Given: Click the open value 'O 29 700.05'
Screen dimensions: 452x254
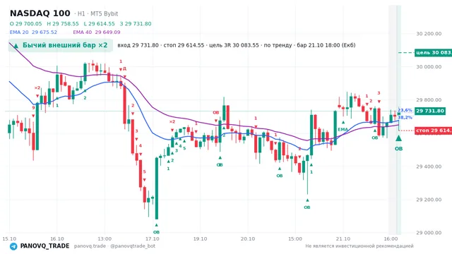Looking at the screenshot, I should [x=25, y=24].
